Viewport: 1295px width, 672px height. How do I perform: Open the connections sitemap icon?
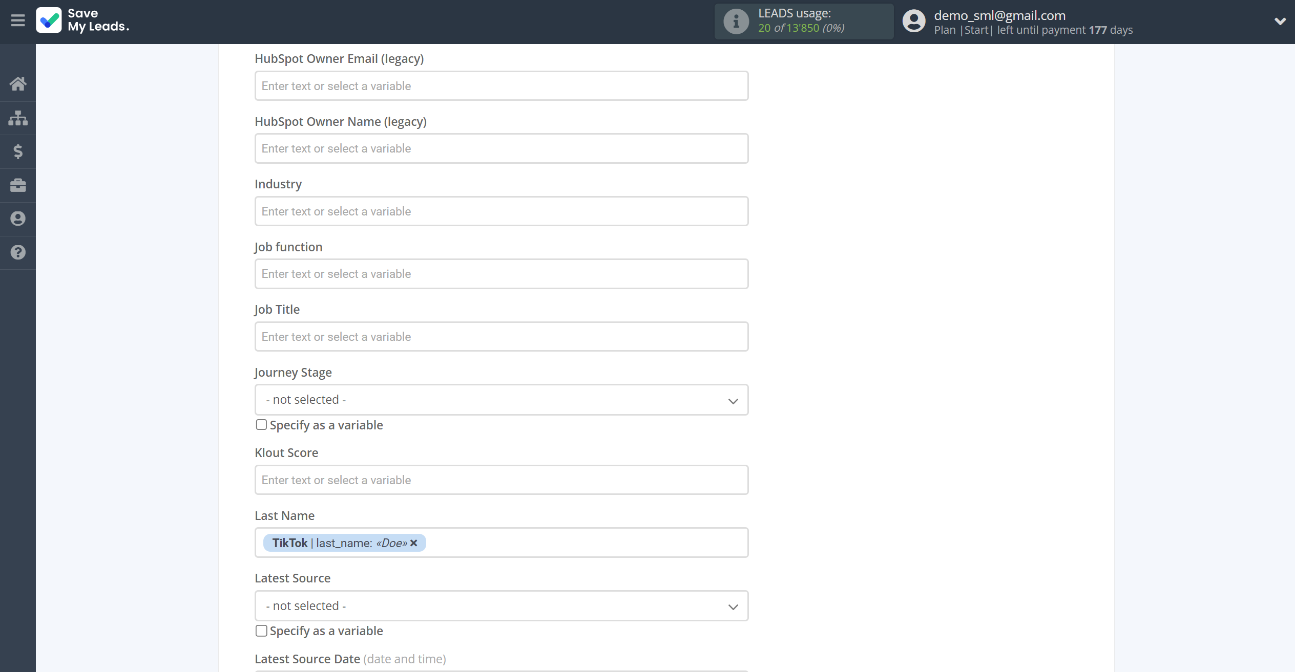[18, 118]
